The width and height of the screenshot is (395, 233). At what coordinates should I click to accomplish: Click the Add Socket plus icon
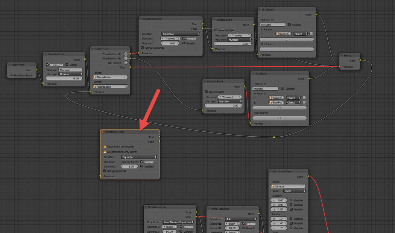126,63
